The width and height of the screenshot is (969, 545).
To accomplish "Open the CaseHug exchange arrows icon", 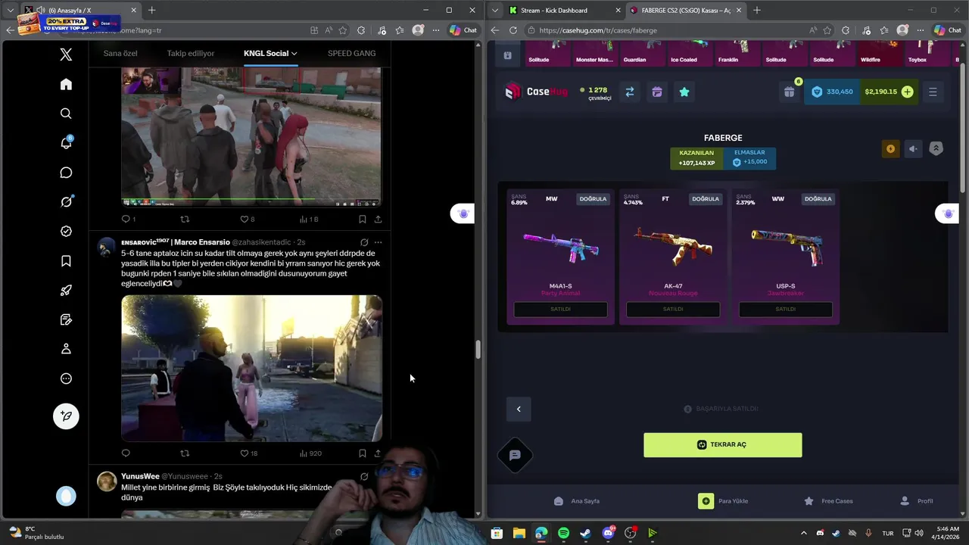I will (x=629, y=92).
